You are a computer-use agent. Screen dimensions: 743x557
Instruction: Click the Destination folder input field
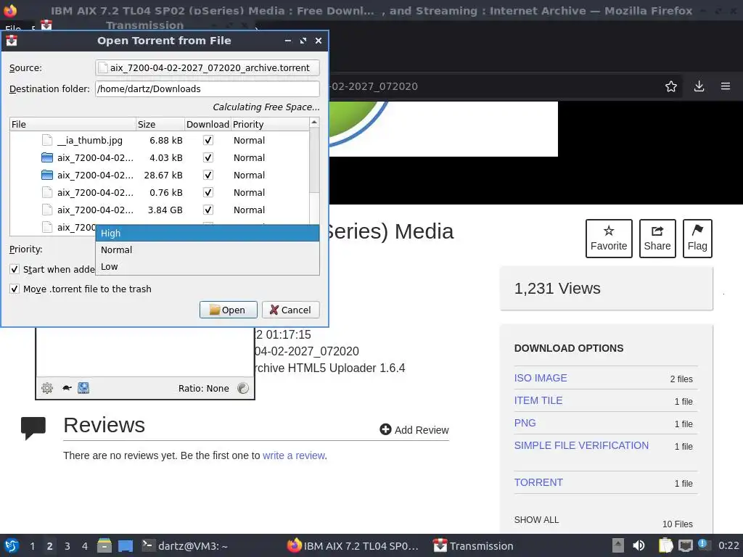click(207, 89)
